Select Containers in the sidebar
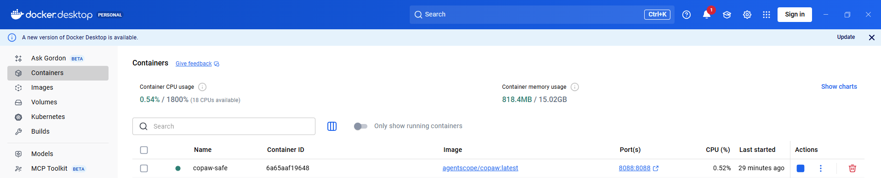 point(58,73)
